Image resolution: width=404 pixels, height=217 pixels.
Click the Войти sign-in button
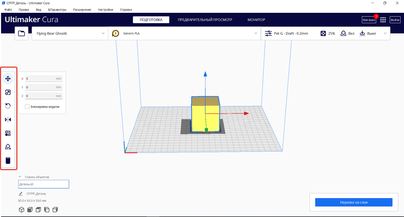(x=395, y=20)
